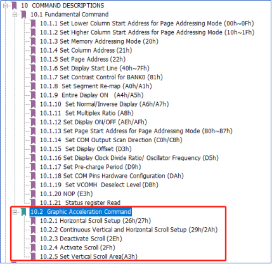The width and height of the screenshot is (272, 264).
Task: Open bookmark 10 COMMAND DESCRIPTIONS
Action: click(x=62, y=6)
